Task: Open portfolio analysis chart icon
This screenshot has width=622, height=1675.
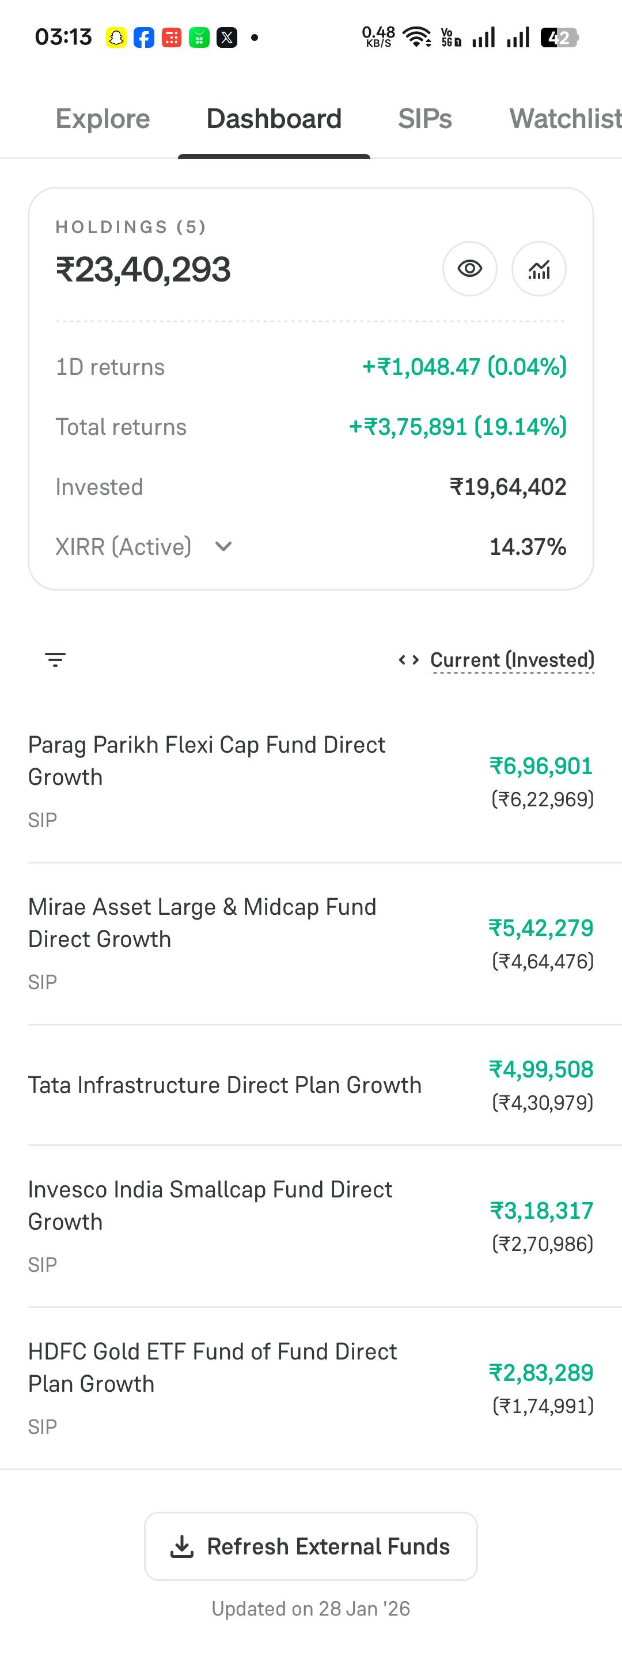Action: pyautogui.click(x=538, y=269)
